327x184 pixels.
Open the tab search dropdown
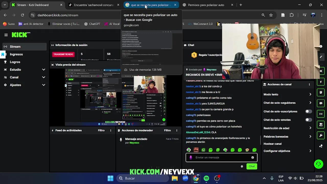[x=5, y=5]
